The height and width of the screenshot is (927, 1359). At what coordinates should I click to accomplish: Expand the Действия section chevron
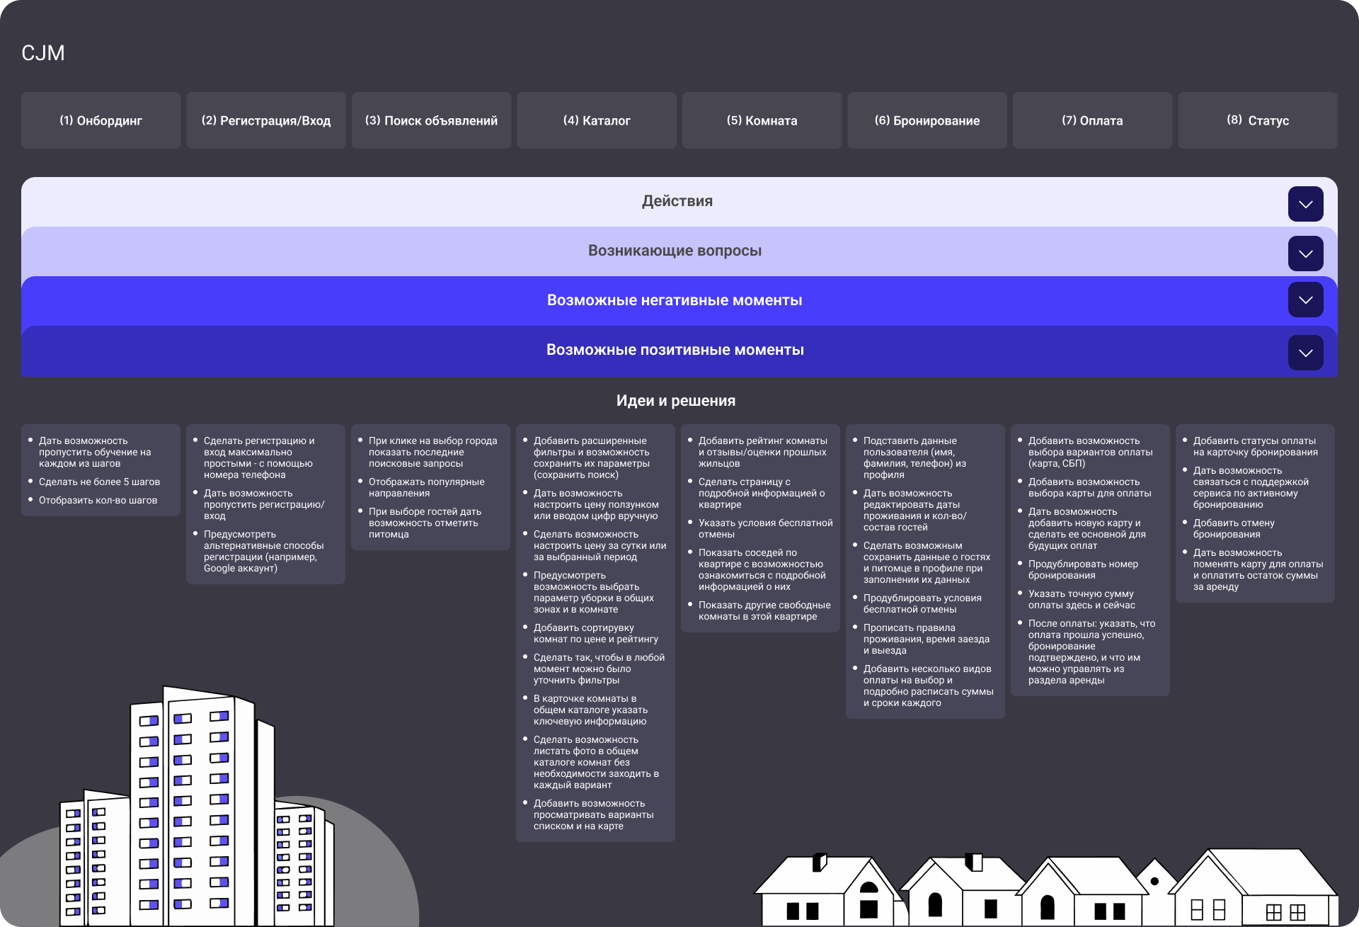[x=1305, y=204]
